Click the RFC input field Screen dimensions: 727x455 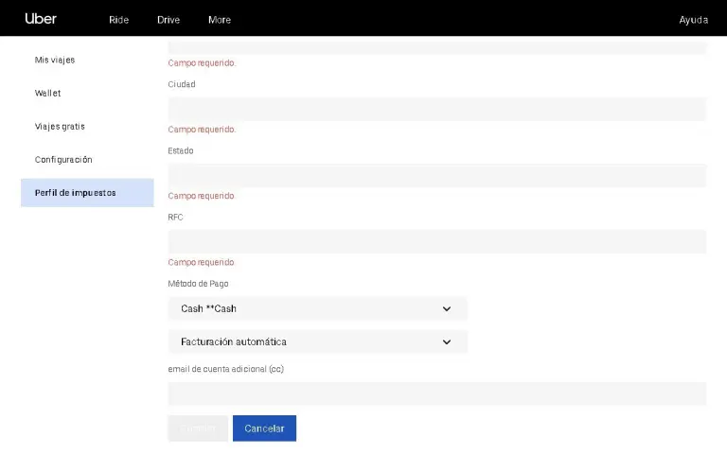click(x=436, y=241)
